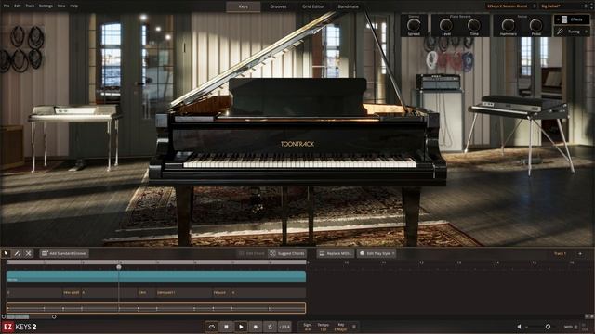Open the Track menu
Screen dimensions: 595x334
[x=30, y=6]
